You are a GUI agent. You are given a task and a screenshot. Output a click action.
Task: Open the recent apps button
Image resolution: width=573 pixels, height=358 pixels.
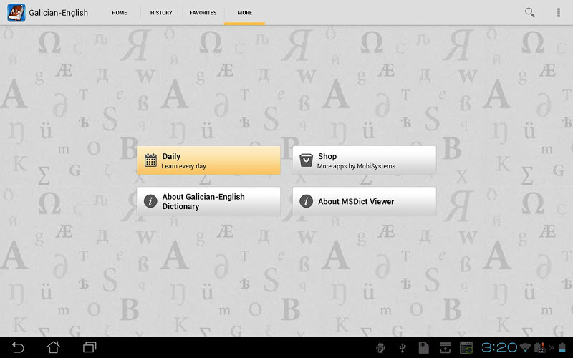click(x=89, y=347)
